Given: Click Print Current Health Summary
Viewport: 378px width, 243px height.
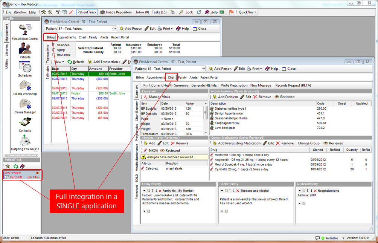Looking at the screenshot, I should [x=166, y=86].
